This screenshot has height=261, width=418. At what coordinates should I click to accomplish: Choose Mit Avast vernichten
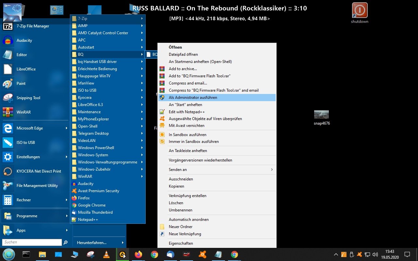(x=217, y=126)
